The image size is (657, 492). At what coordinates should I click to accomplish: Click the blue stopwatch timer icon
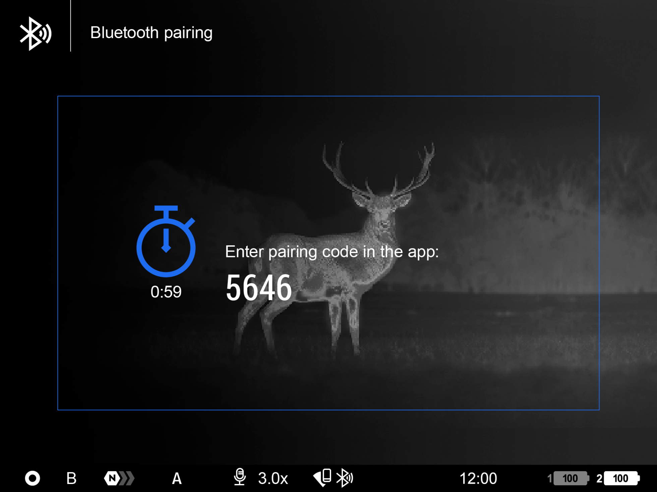tap(166, 242)
